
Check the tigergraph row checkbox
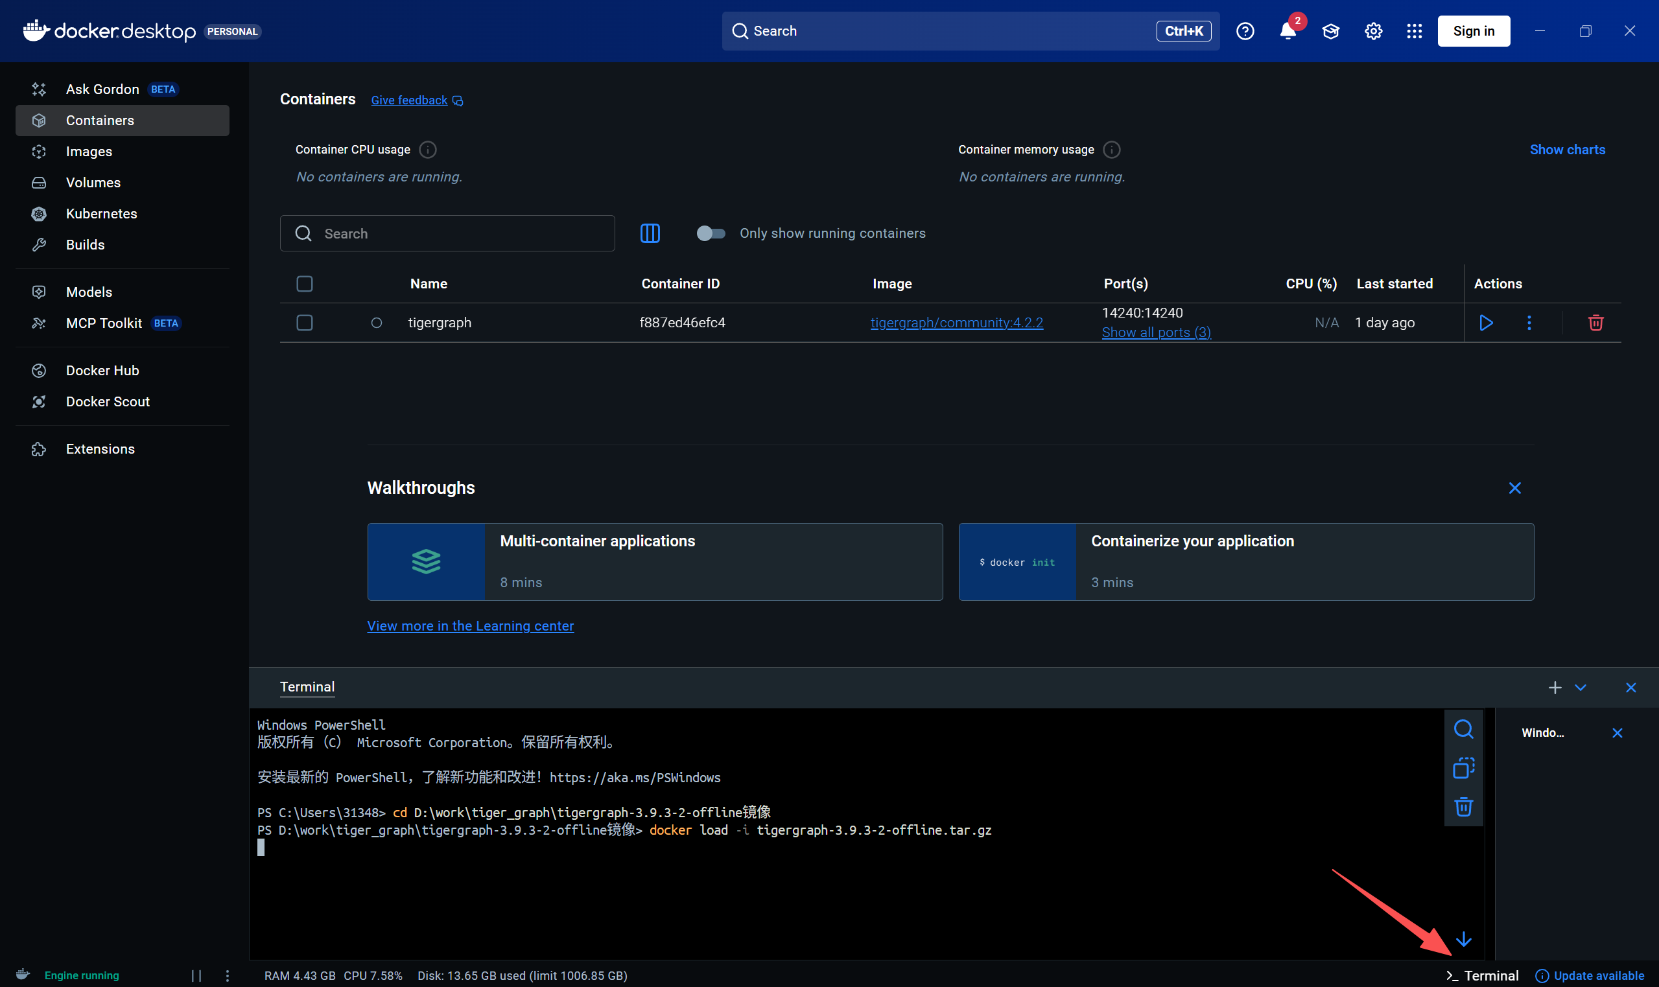tap(305, 323)
